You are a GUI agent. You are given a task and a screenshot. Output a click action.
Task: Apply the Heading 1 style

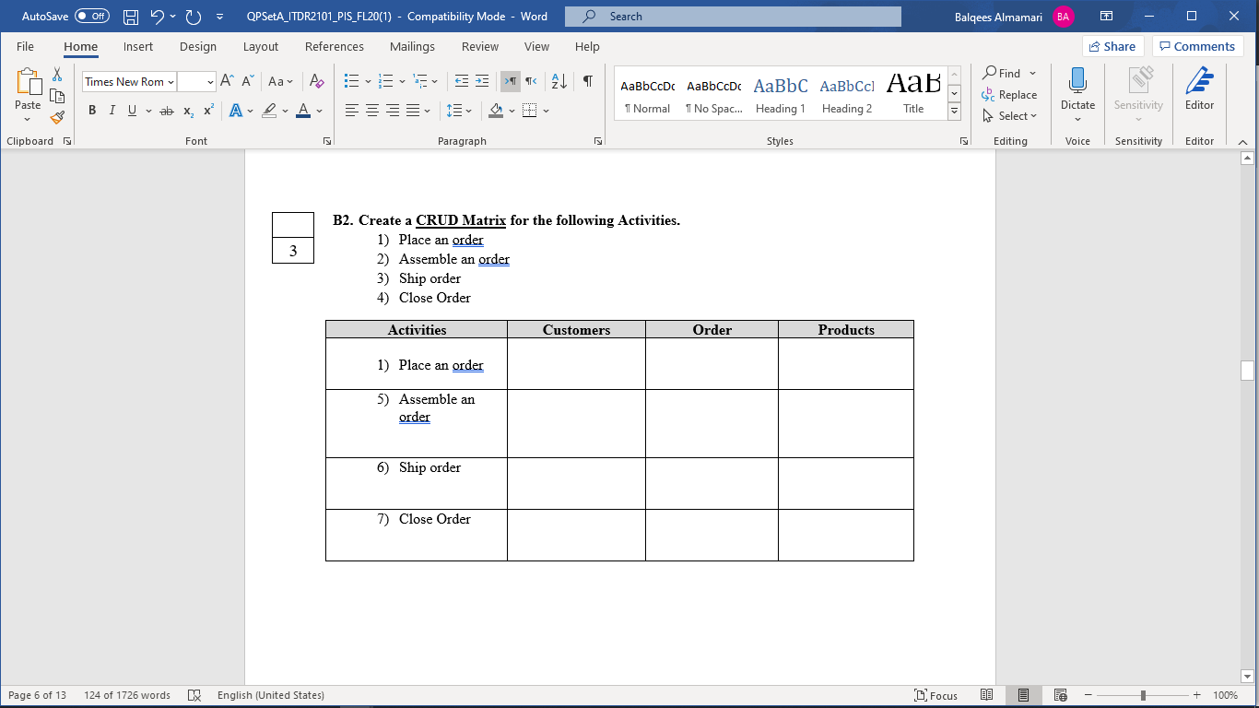pyautogui.click(x=781, y=94)
